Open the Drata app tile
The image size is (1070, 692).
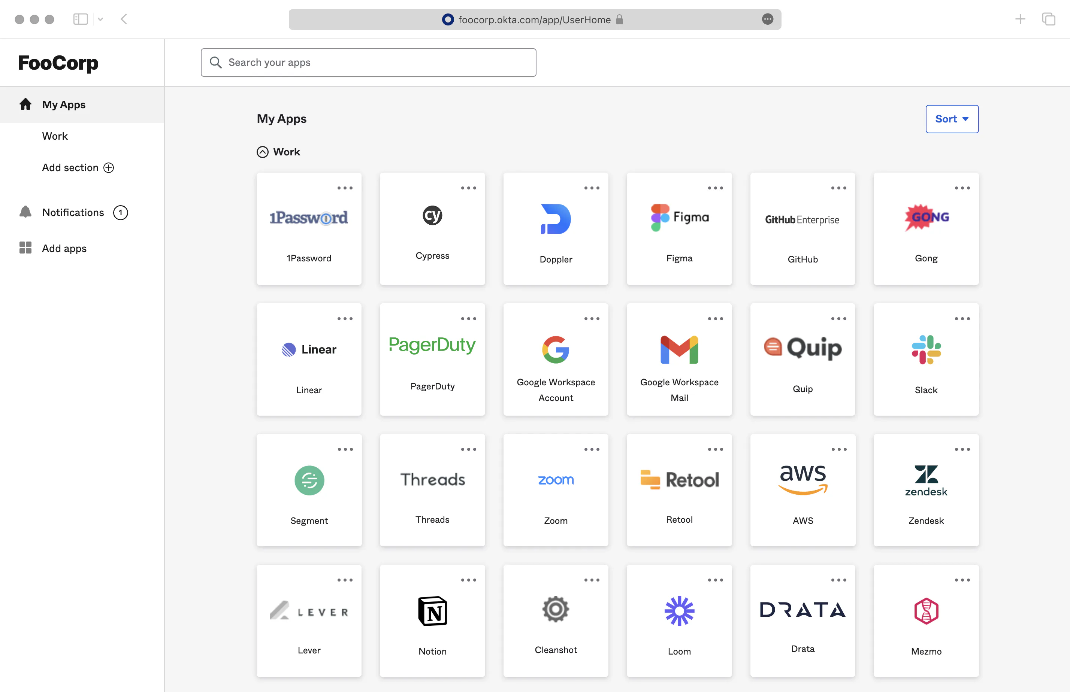pyautogui.click(x=802, y=620)
